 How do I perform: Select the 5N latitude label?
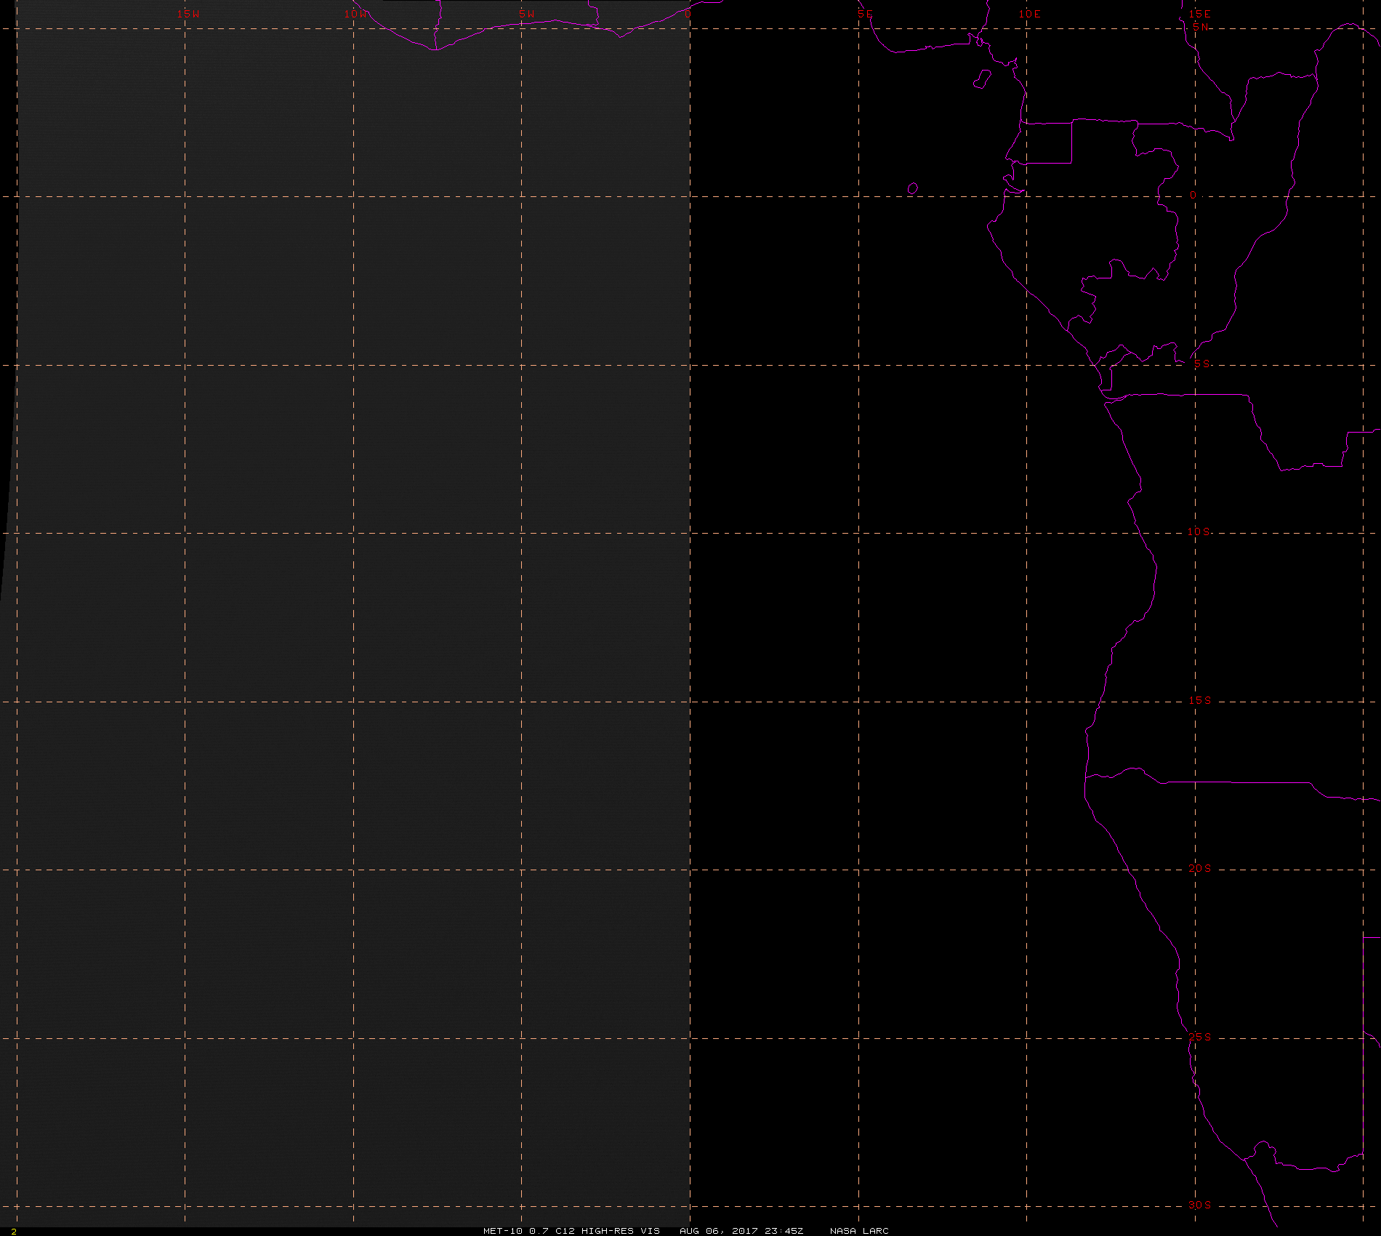[1201, 27]
